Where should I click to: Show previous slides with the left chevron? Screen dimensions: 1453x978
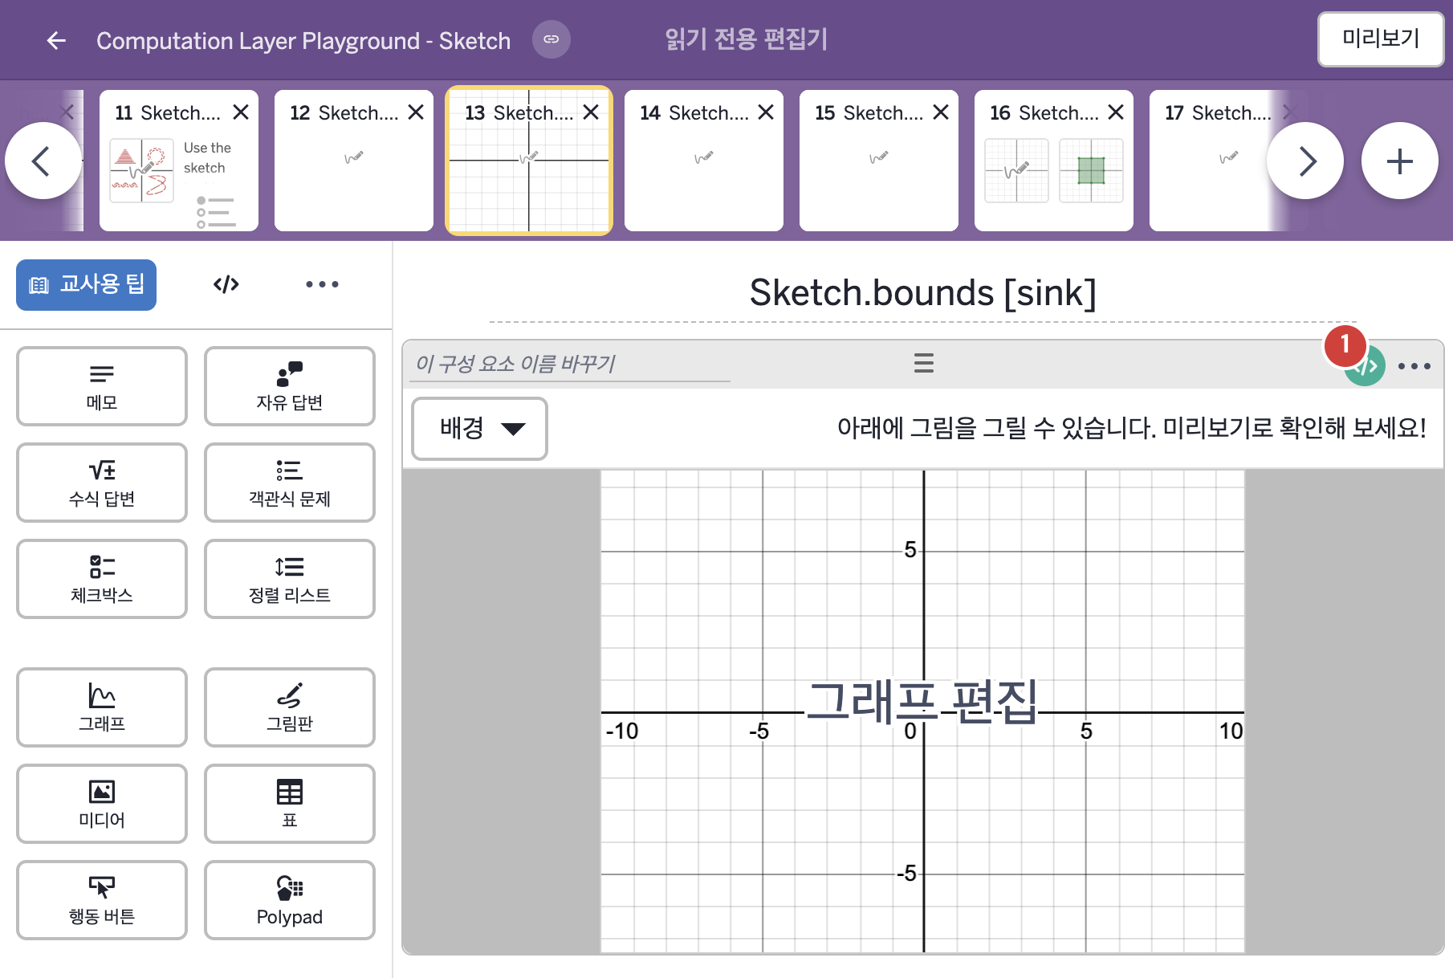pos(43,161)
